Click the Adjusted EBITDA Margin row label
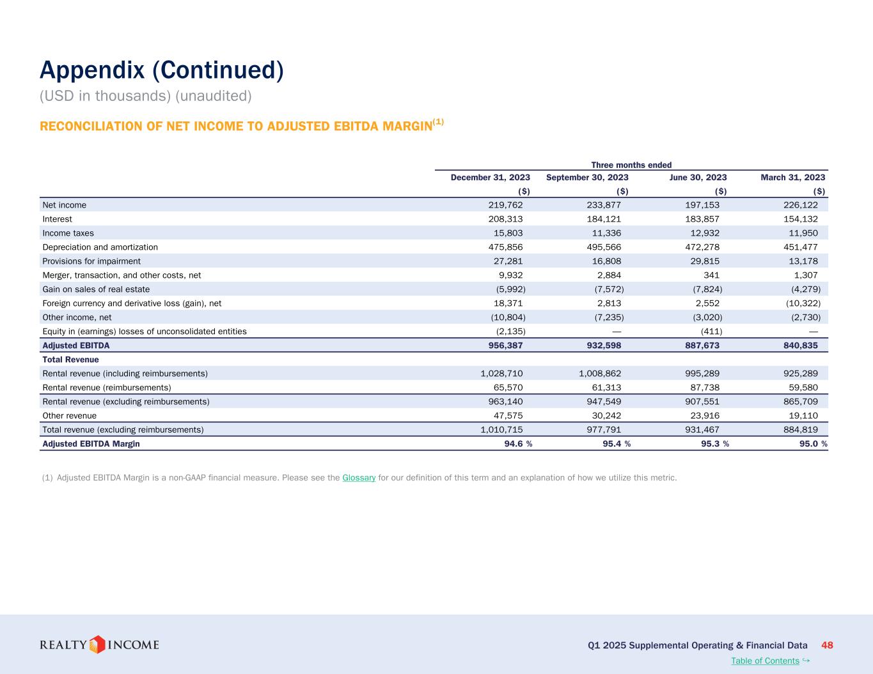This screenshot has height=674, width=873. [x=91, y=444]
